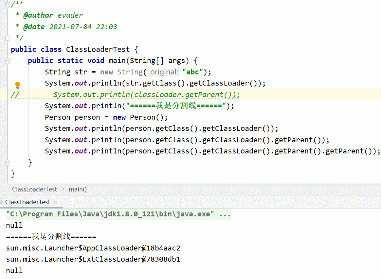This screenshot has height=279, width=381.
Task: Click the "abc" string literal
Action: tap(192, 72)
